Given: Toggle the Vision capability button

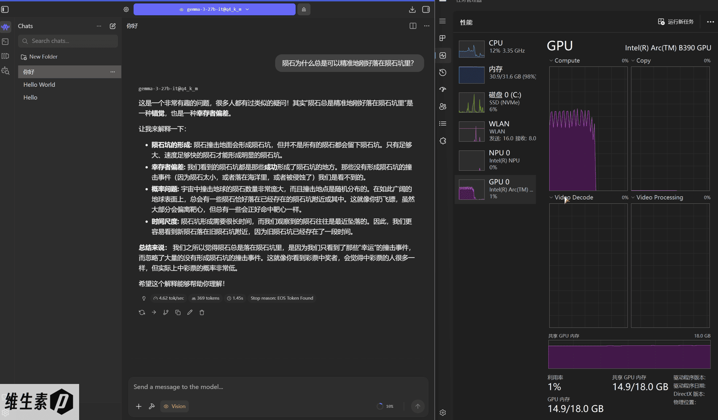Looking at the screenshot, I should coord(175,406).
